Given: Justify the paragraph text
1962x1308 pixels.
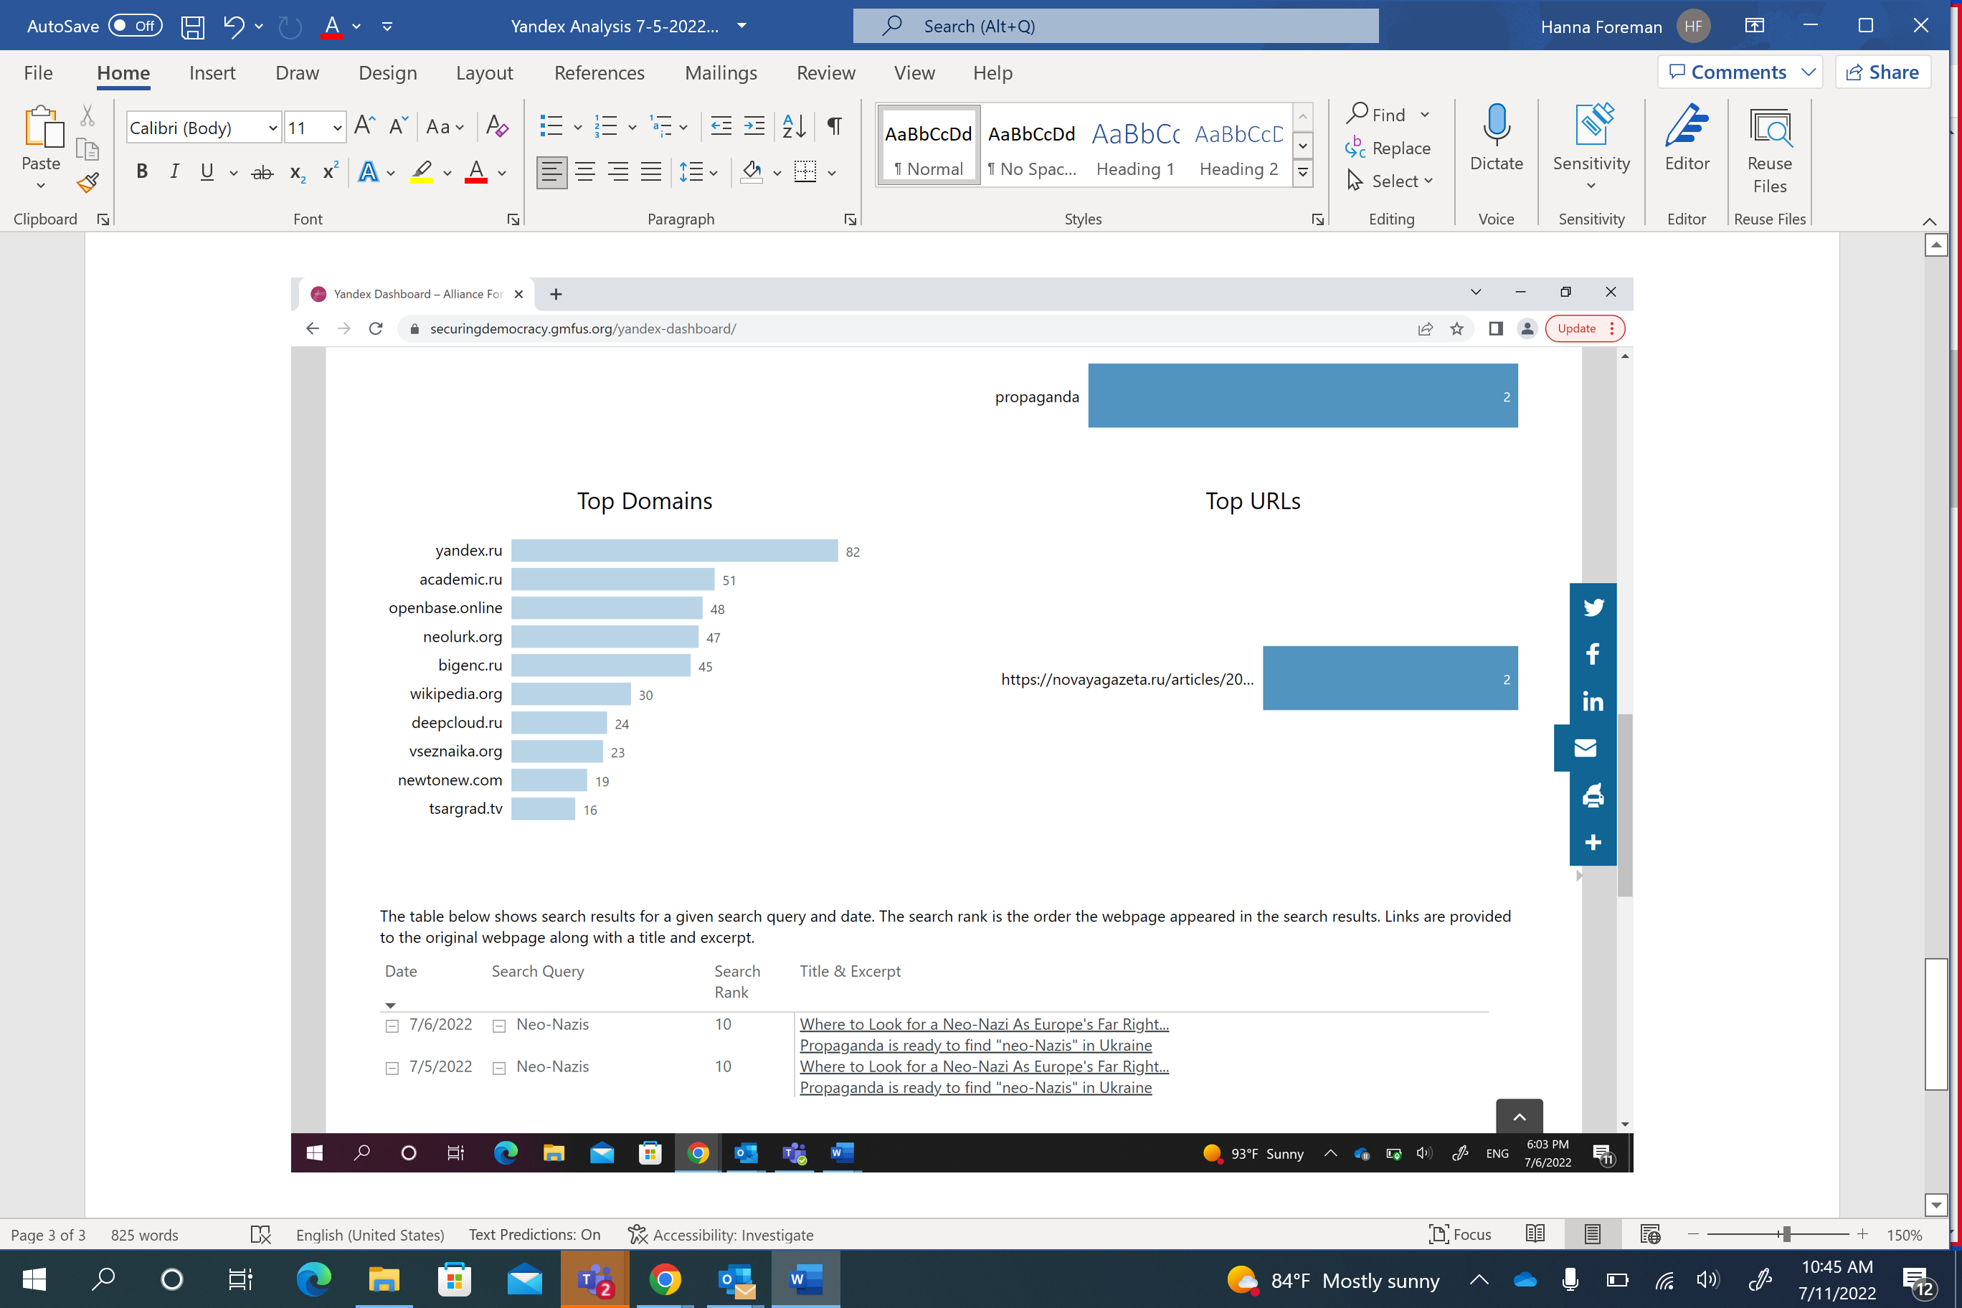Looking at the screenshot, I should [x=650, y=173].
